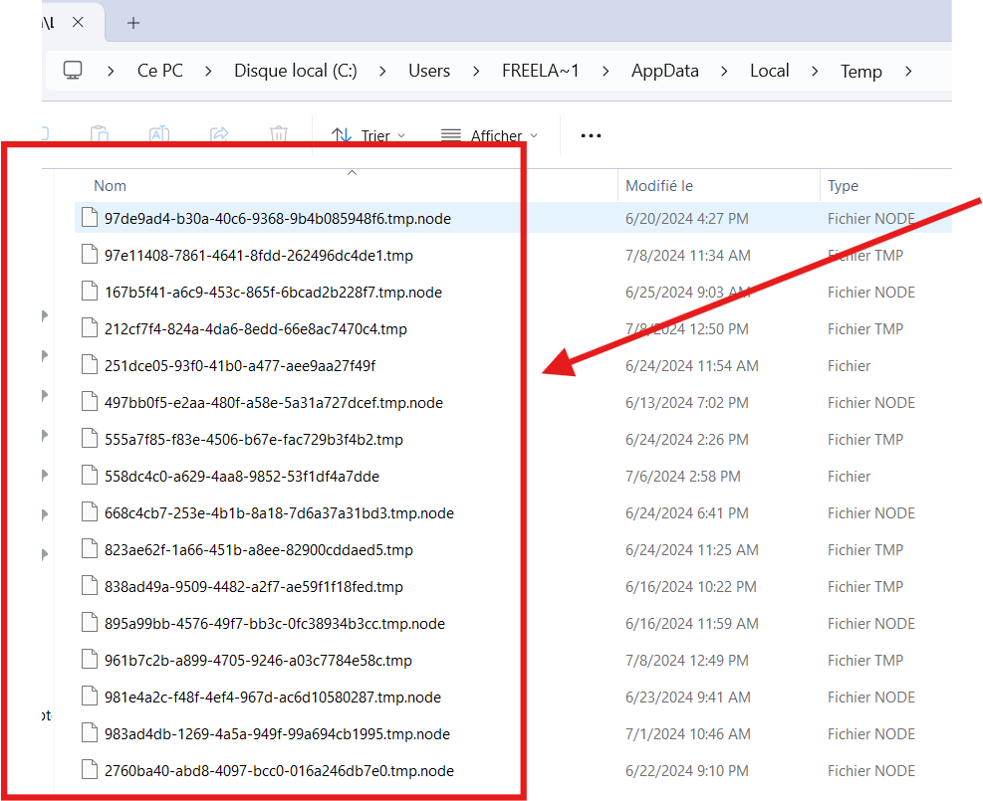Open the Afficher dropdown arrow
The height and width of the screenshot is (801, 983).
(x=535, y=135)
